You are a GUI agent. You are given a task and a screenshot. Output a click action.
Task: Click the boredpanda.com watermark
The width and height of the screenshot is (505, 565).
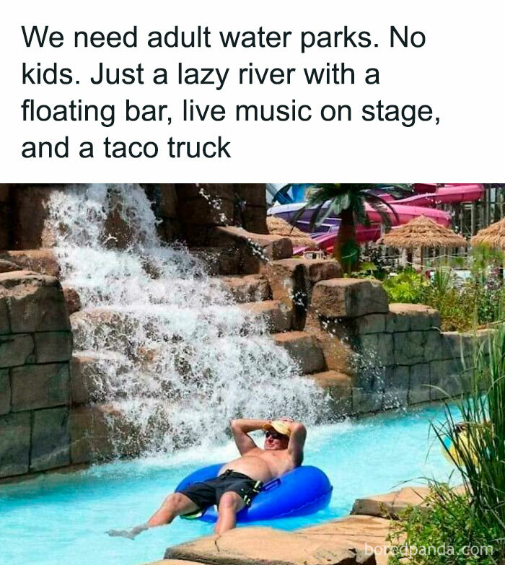(x=429, y=550)
